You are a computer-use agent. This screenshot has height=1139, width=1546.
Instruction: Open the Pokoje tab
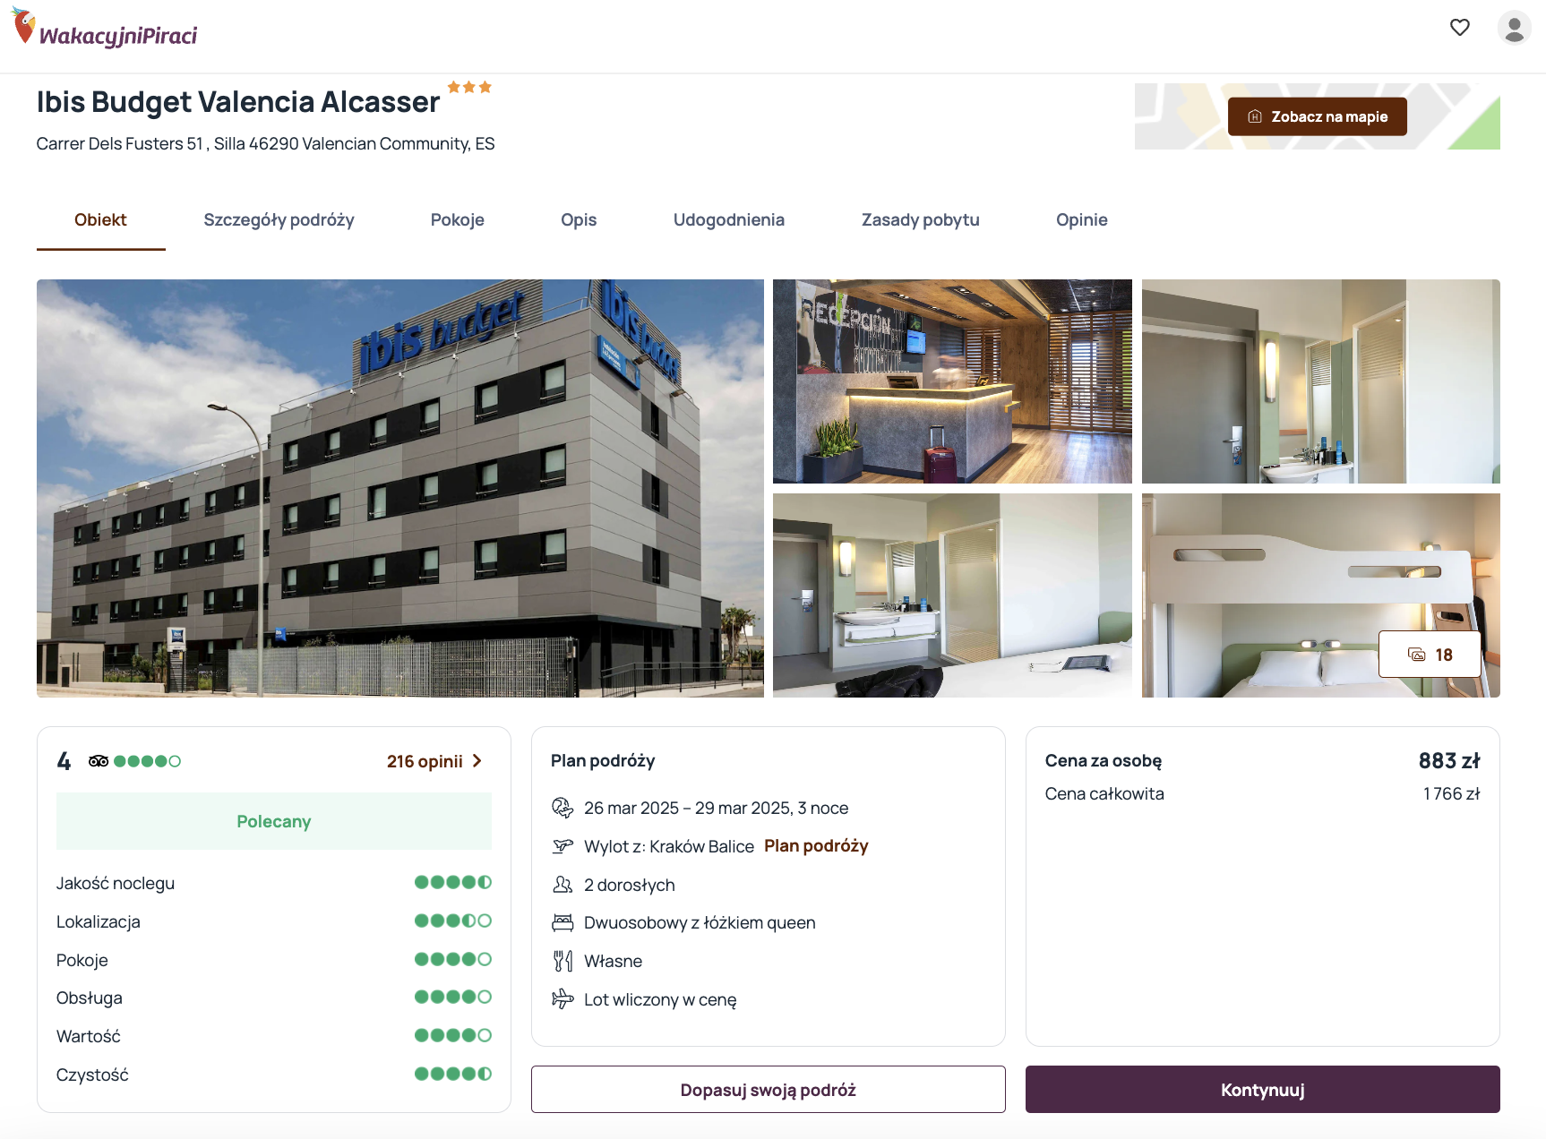click(458, 220)
